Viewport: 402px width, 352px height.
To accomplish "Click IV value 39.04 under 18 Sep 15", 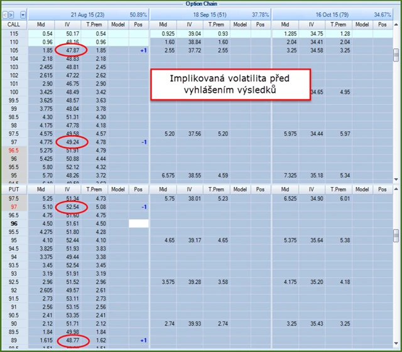I will click(x=195, y=33).
